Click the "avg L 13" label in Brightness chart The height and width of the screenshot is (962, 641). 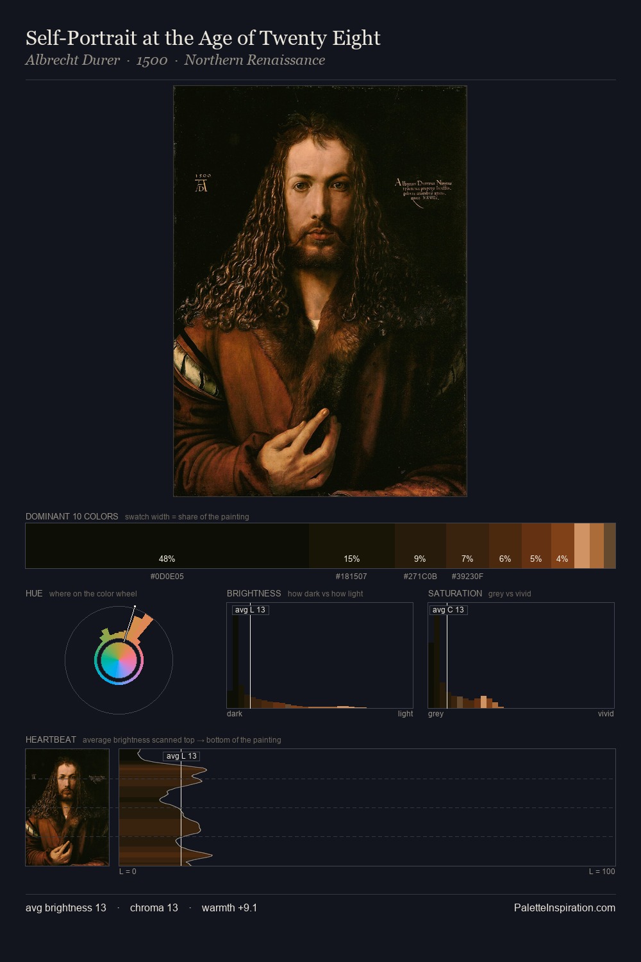click(250, 610)
